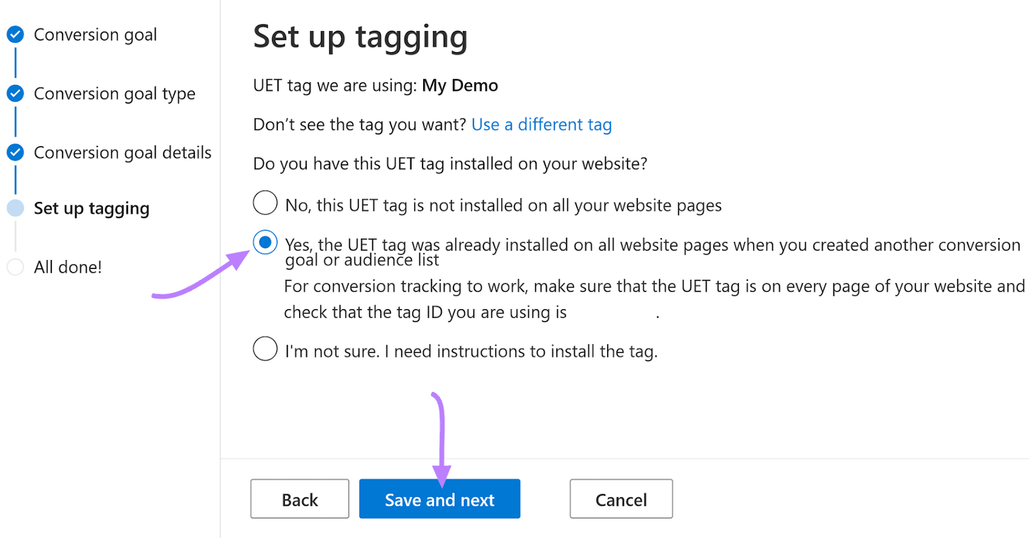
Task: Select the 'I'm not sure' radio button
Action: tap(265, 349)
